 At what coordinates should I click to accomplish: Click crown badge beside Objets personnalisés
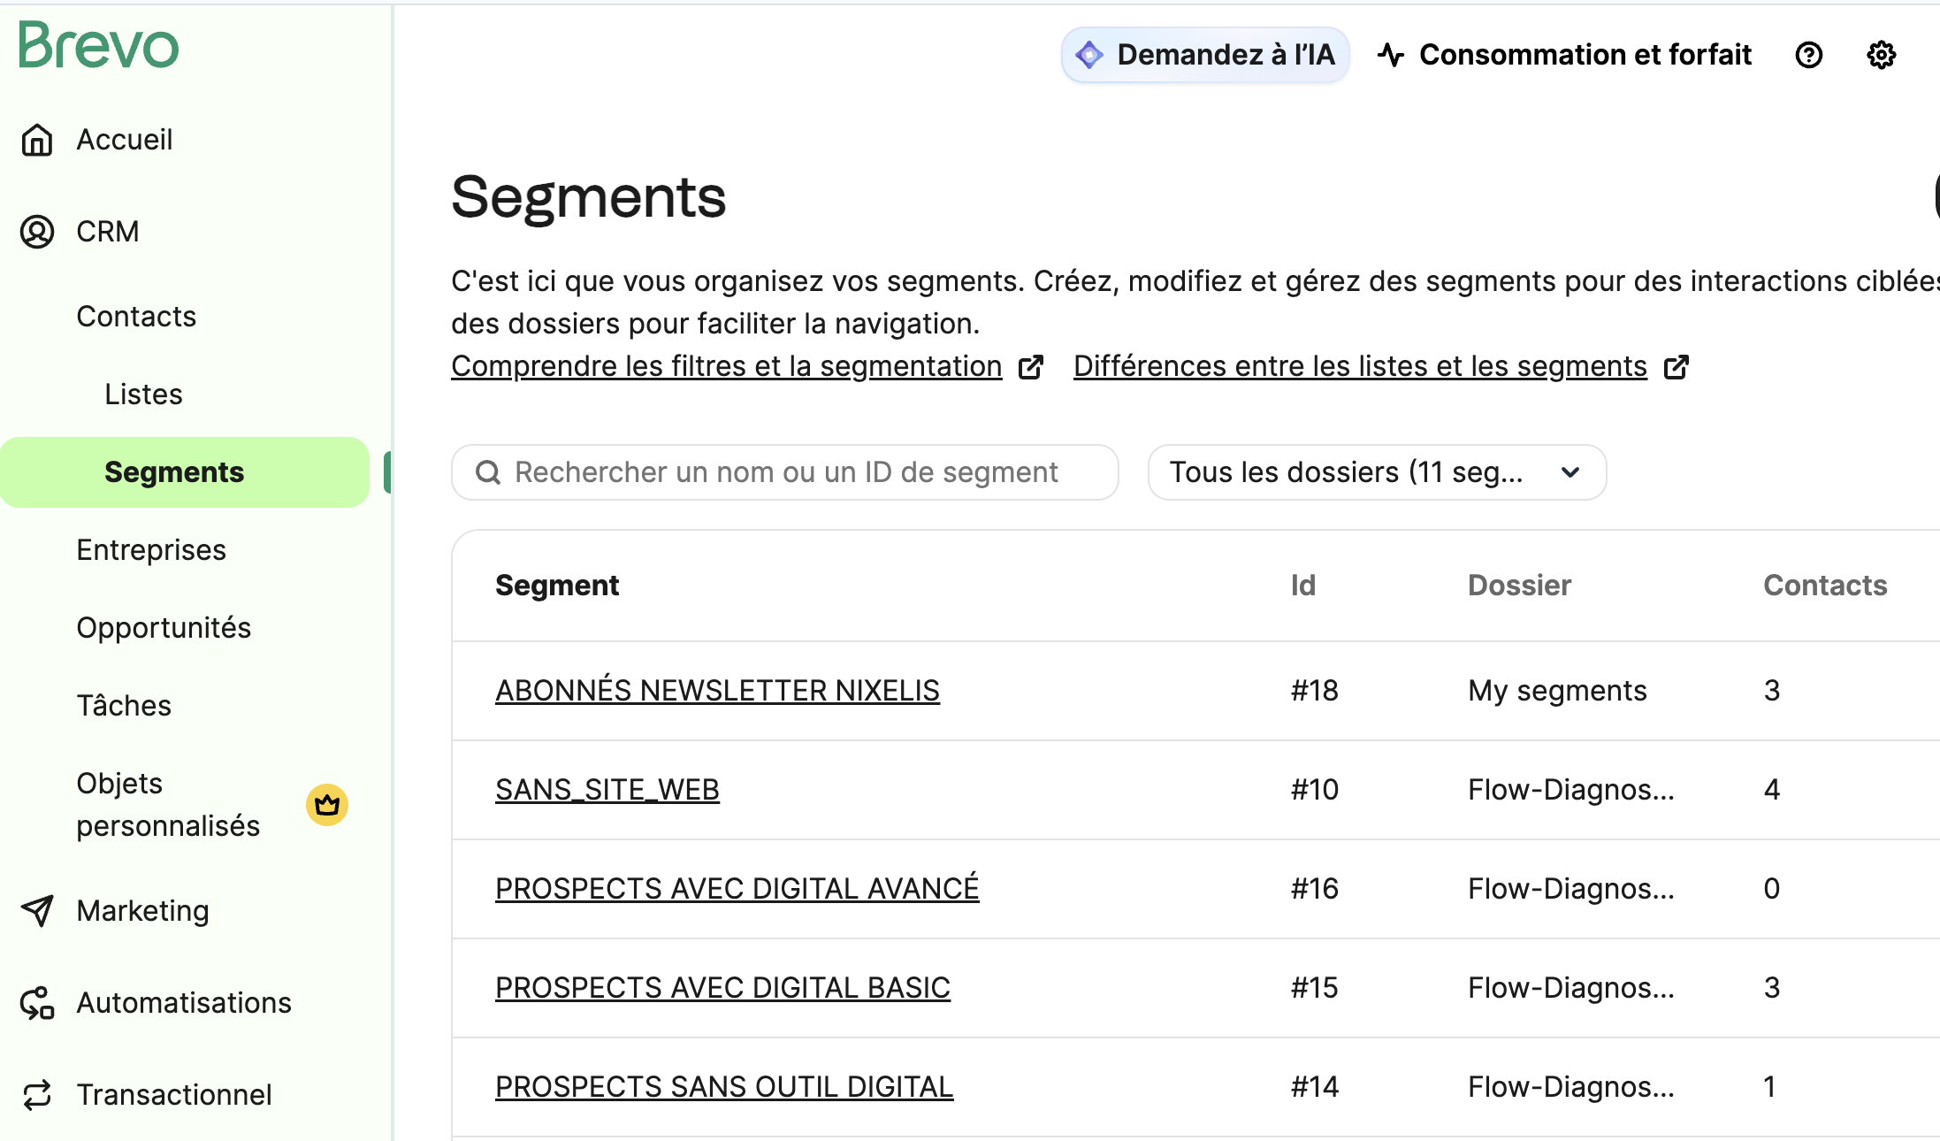pos(327,805)
